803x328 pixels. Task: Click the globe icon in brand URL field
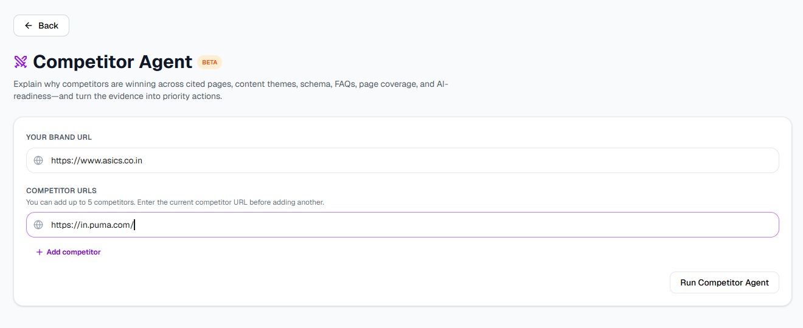click(38, 160)
